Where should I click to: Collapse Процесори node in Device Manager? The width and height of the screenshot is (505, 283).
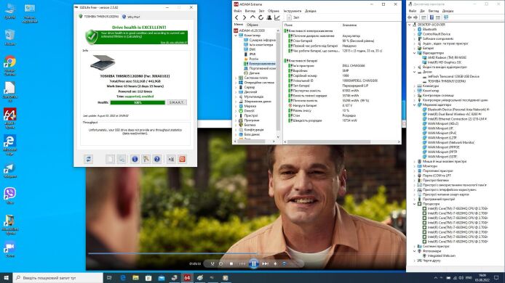(x=415, y=204)
